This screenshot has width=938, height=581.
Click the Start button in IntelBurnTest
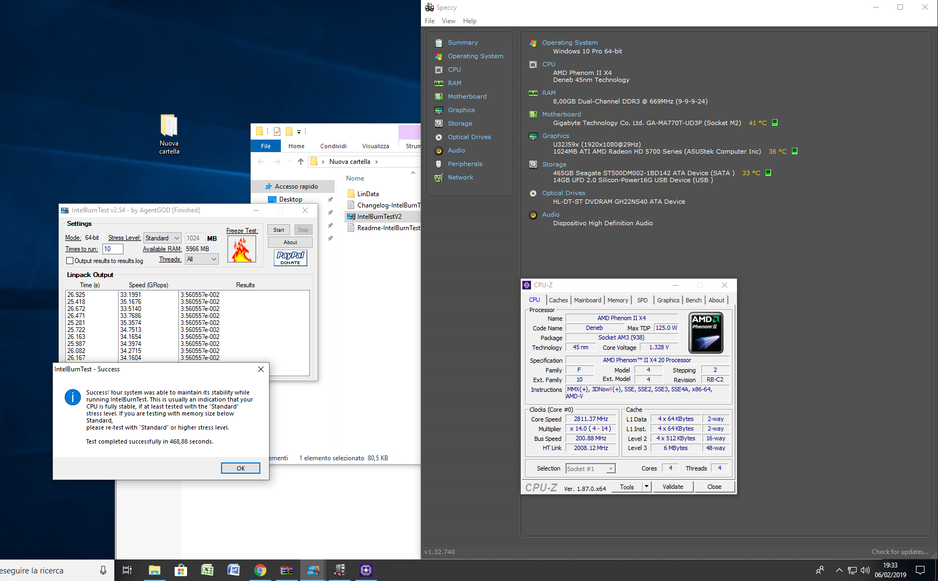(x=279, y=230)
